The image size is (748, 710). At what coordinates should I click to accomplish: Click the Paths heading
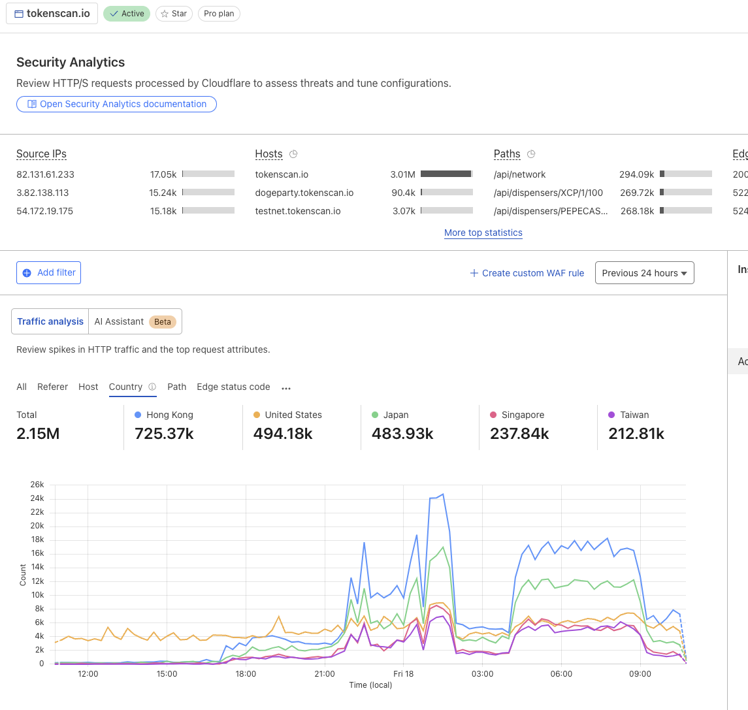(507, 154)
